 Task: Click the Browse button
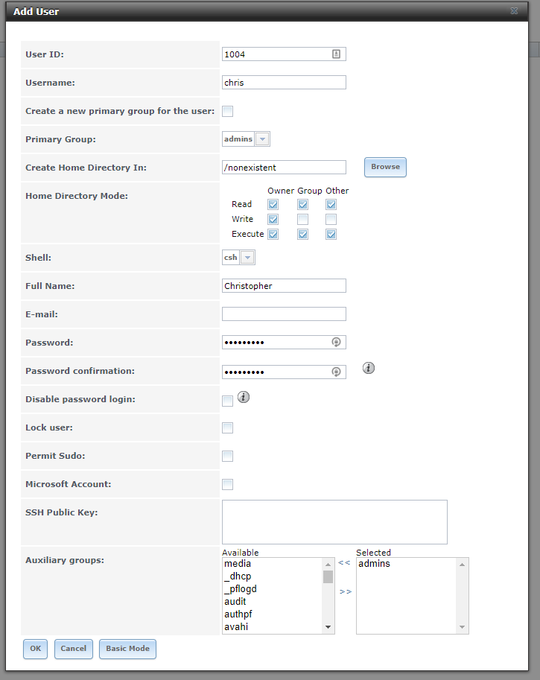[x=385, y=167]
